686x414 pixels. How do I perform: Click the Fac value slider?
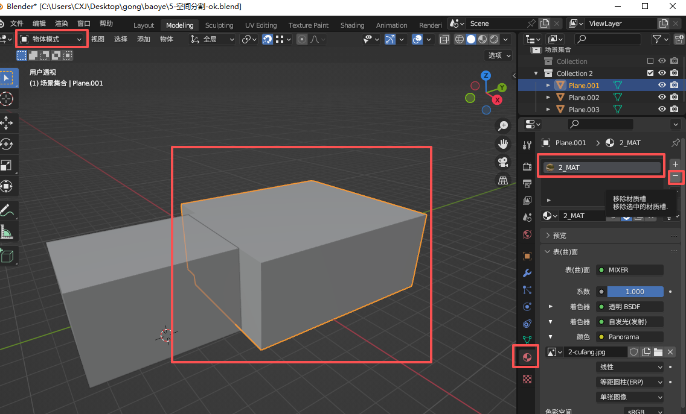click(635, 292)
